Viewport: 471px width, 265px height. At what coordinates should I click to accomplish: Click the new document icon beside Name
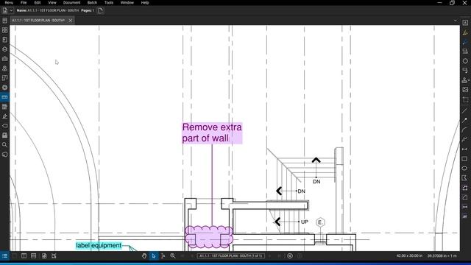click(5, 10)
